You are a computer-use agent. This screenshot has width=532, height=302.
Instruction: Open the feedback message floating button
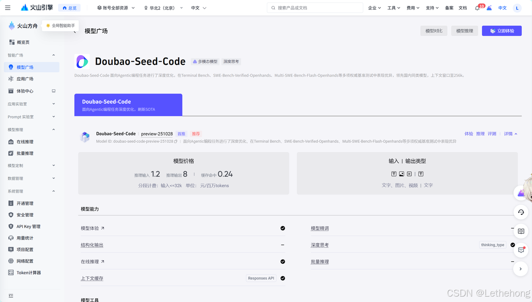521,250
